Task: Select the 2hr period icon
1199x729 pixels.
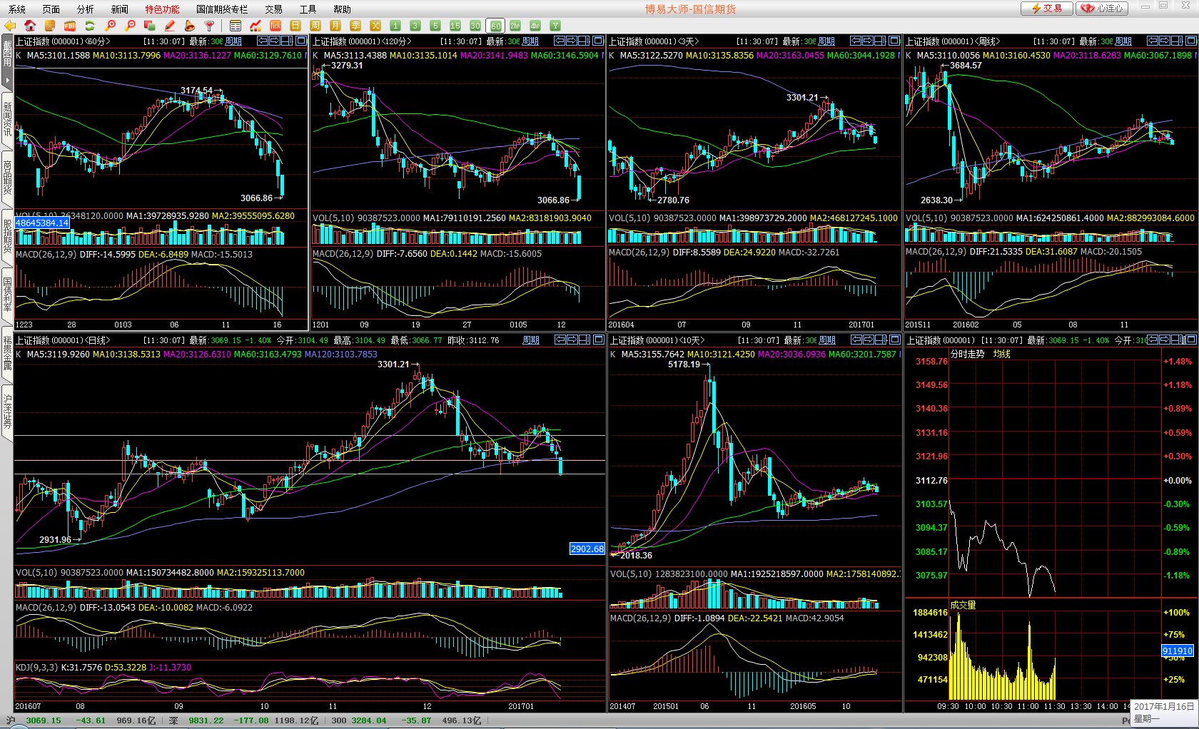Action: [x=515, y=26]
